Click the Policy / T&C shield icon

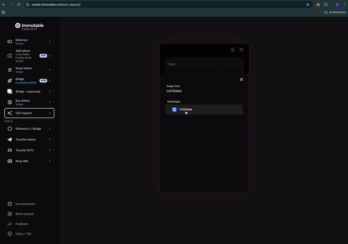point(10,234)
